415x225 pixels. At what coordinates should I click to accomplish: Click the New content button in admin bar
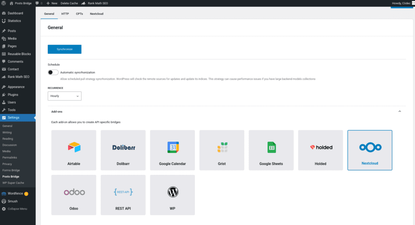pos(52,3)
